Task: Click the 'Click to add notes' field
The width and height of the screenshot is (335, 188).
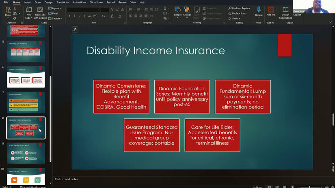Action: click(66, 179)
